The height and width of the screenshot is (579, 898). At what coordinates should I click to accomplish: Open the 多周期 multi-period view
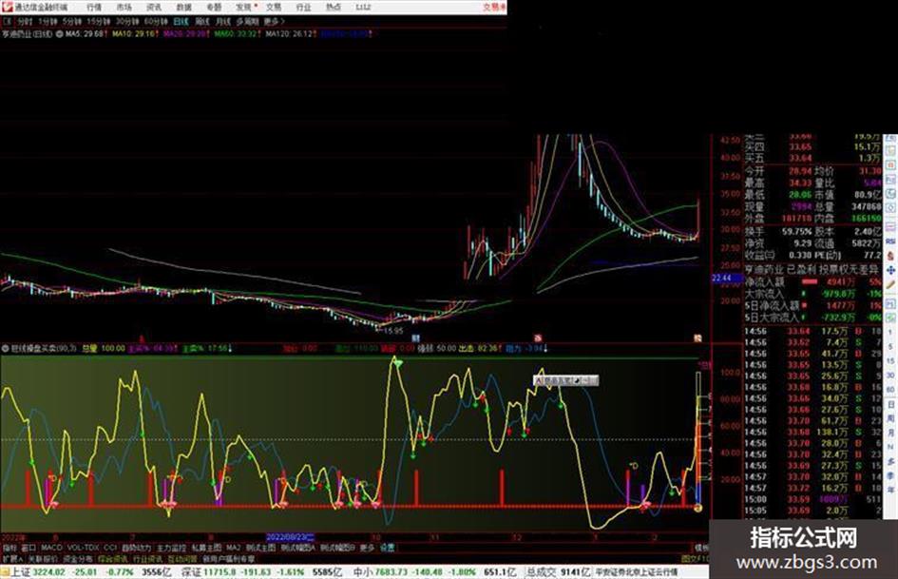(x=247, y=22)
